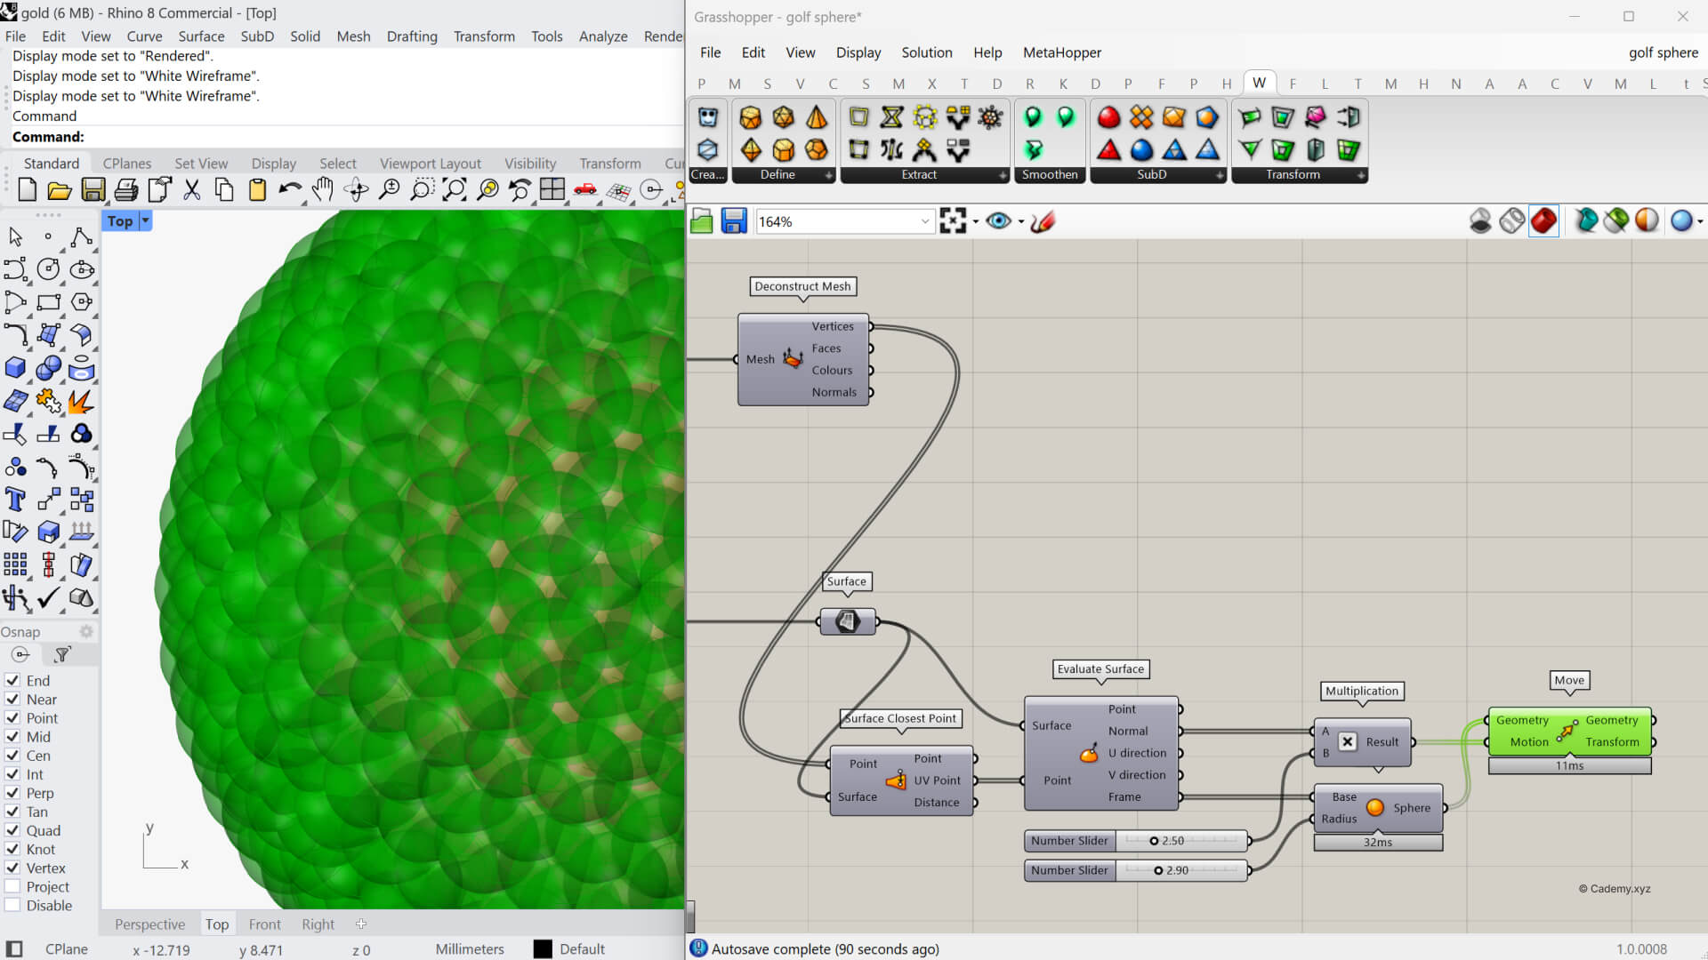Select the Pan hand tool
The width and height of the screenshot is (1708, 960).
pyautogui.click(x=323, y=189)
